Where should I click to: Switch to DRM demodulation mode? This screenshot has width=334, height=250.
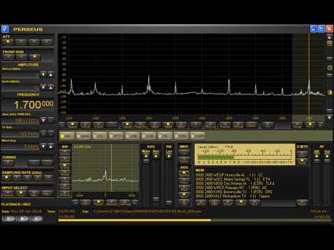[182, 136]
